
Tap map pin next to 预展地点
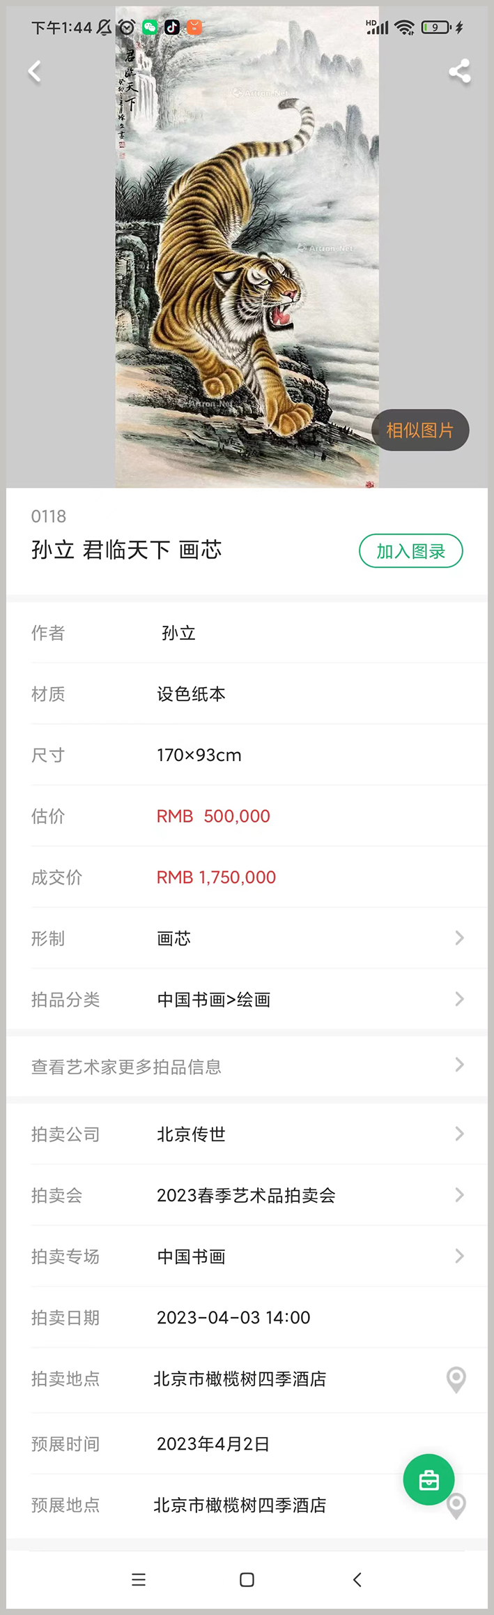coord(456,1506)
